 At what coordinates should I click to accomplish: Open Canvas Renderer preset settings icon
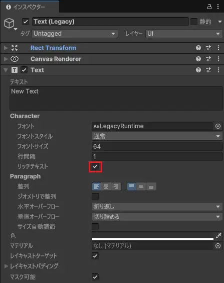(208, 59)
